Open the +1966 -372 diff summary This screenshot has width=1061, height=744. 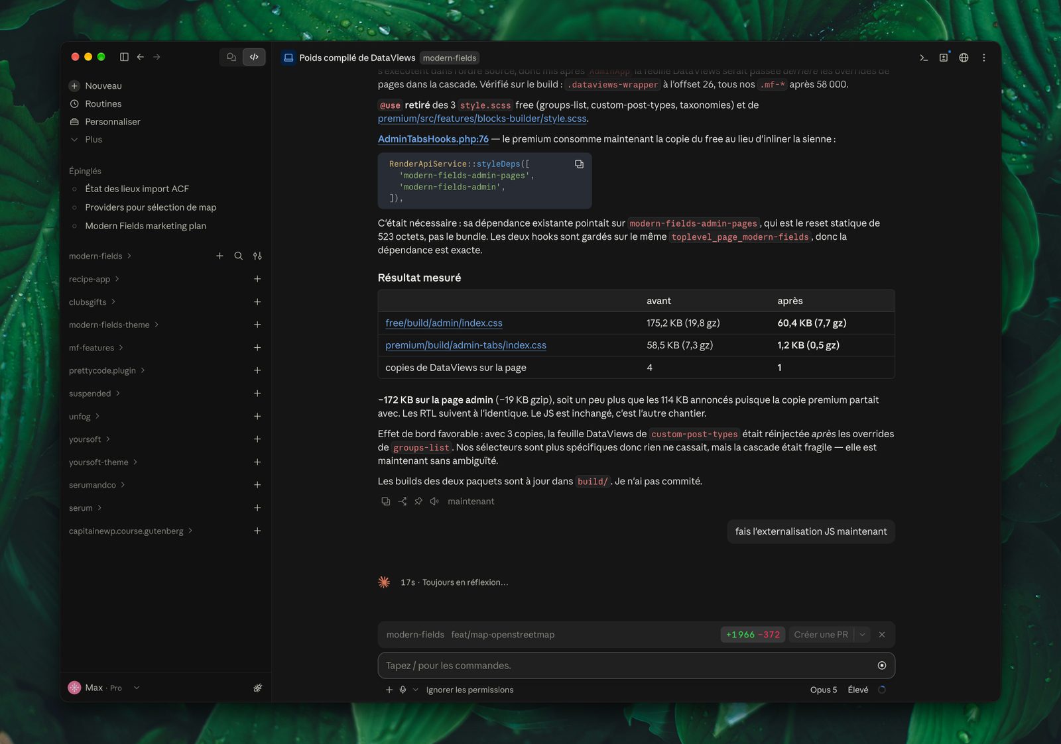[753, 635]
